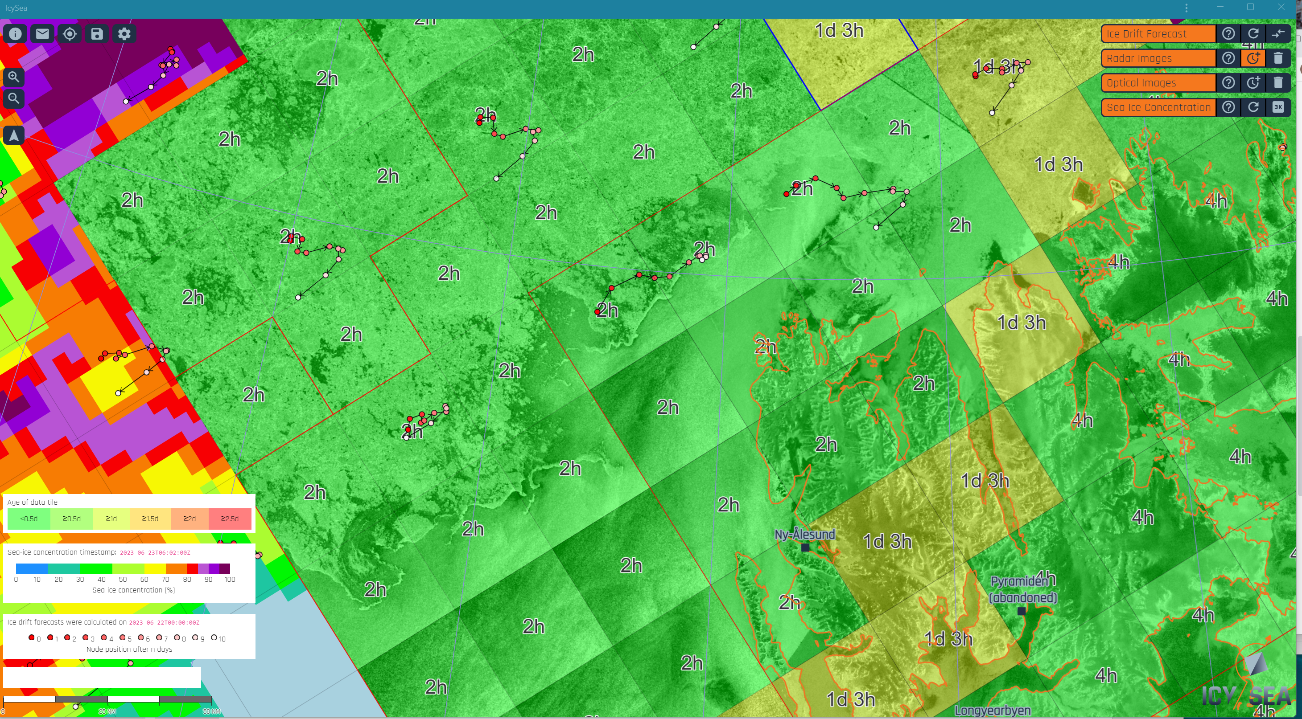Open help for Optical Images
The width and height of the screenshot is (1302, 719).
click(x=1228, y=83)
